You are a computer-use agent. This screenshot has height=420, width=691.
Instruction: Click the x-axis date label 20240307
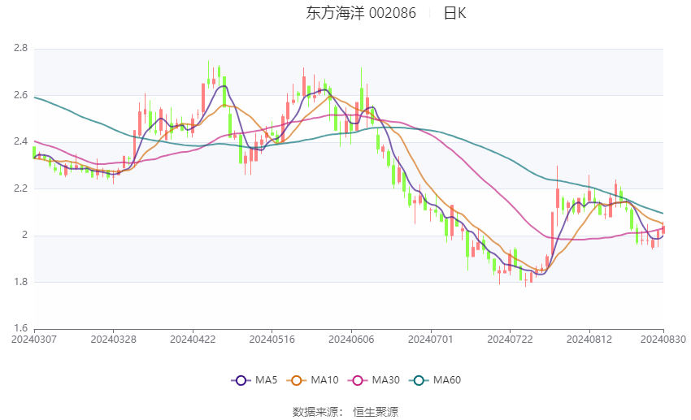[x=34, y=340]
